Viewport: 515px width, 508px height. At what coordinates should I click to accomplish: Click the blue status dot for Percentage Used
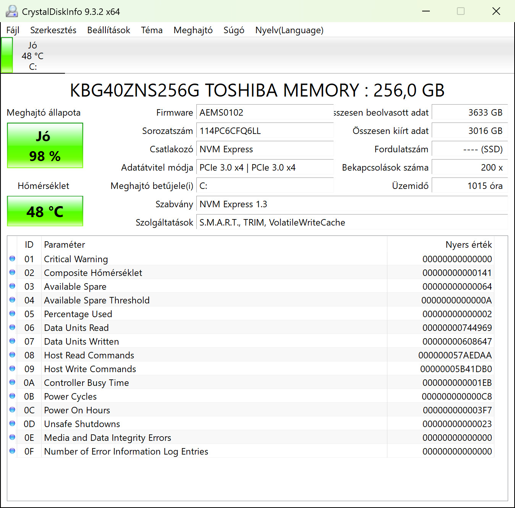click(12, 314)
